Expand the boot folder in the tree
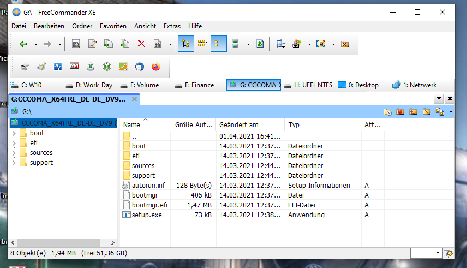 click(x=14, y=133)
